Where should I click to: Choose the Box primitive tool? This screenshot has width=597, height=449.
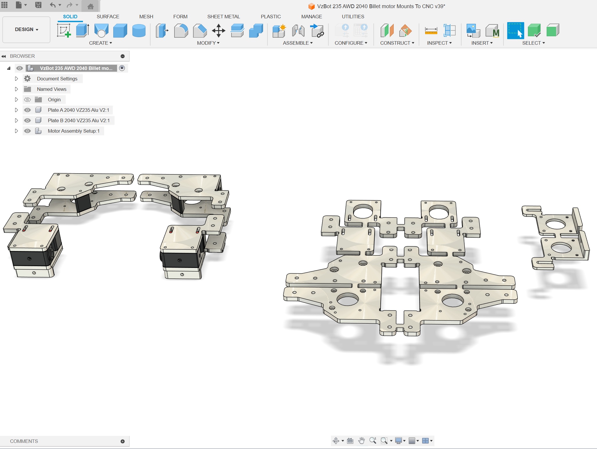120,30
